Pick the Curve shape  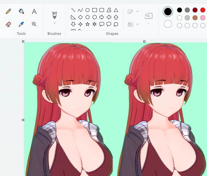pyautogui.click(x=80, y=10)
